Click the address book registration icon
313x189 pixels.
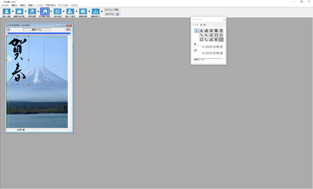click(x=7, y=12)
